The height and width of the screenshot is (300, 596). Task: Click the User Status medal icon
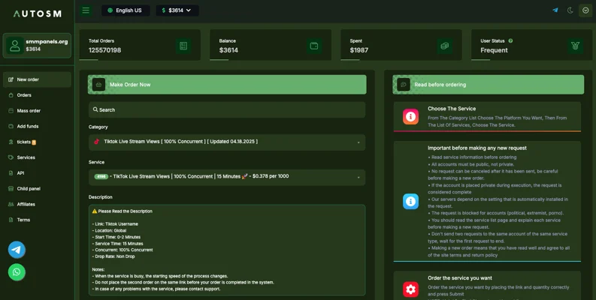click(576, 46)
